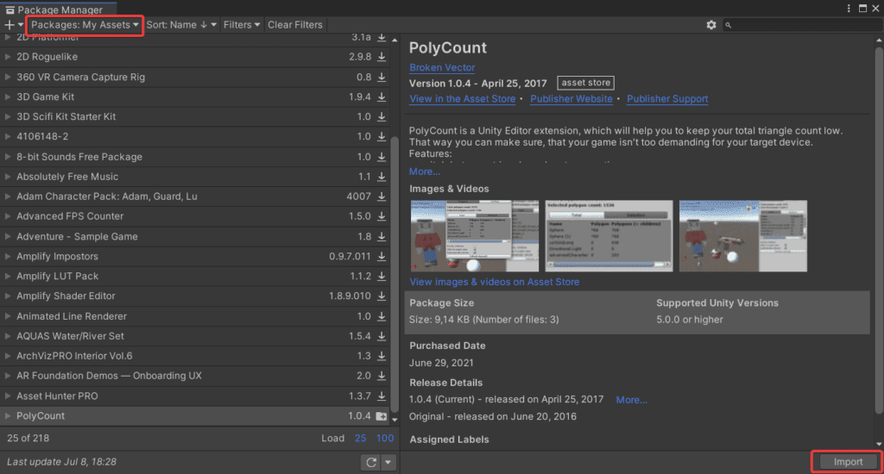Download AQUAS Water/River Set

(x=382, y=336)
